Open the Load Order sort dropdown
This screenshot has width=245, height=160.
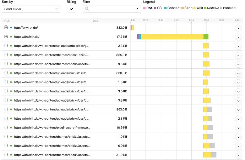coord(31,9)
